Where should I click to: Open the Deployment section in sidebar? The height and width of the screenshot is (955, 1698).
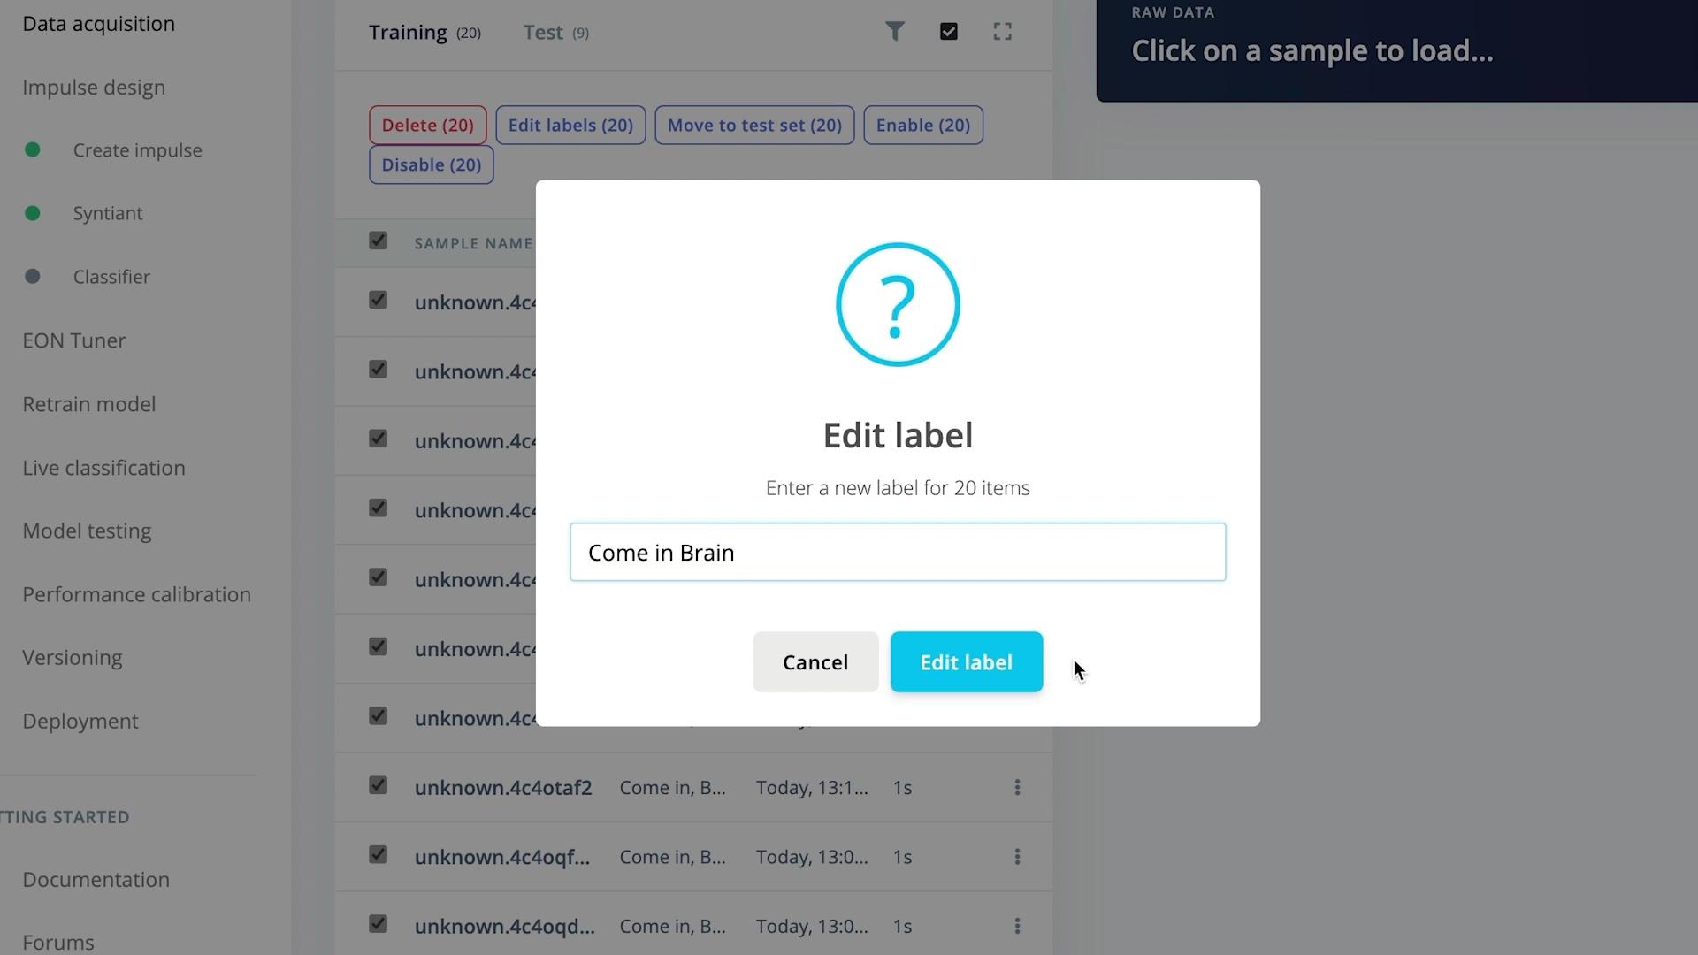pyautogui.click(x=80, y=721)
